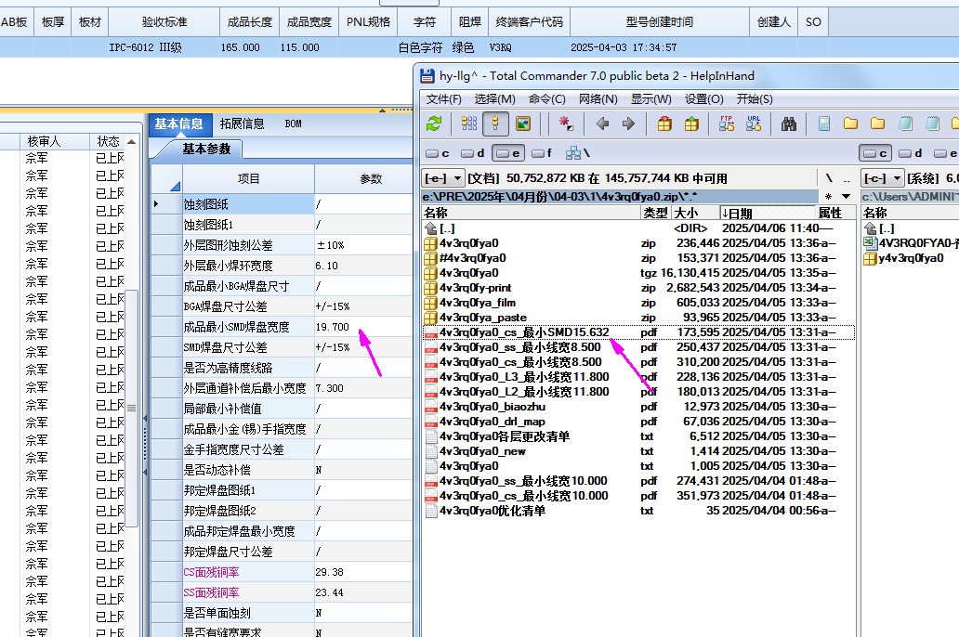Go to root with backslash button
959x637 pixels.
(x=829, y=178)
